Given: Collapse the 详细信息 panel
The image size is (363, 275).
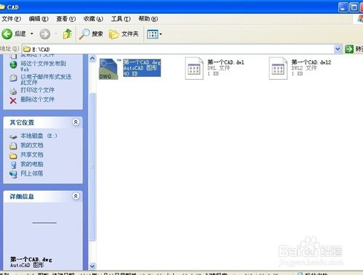Looking at the screenshot, I should [76, 196].
